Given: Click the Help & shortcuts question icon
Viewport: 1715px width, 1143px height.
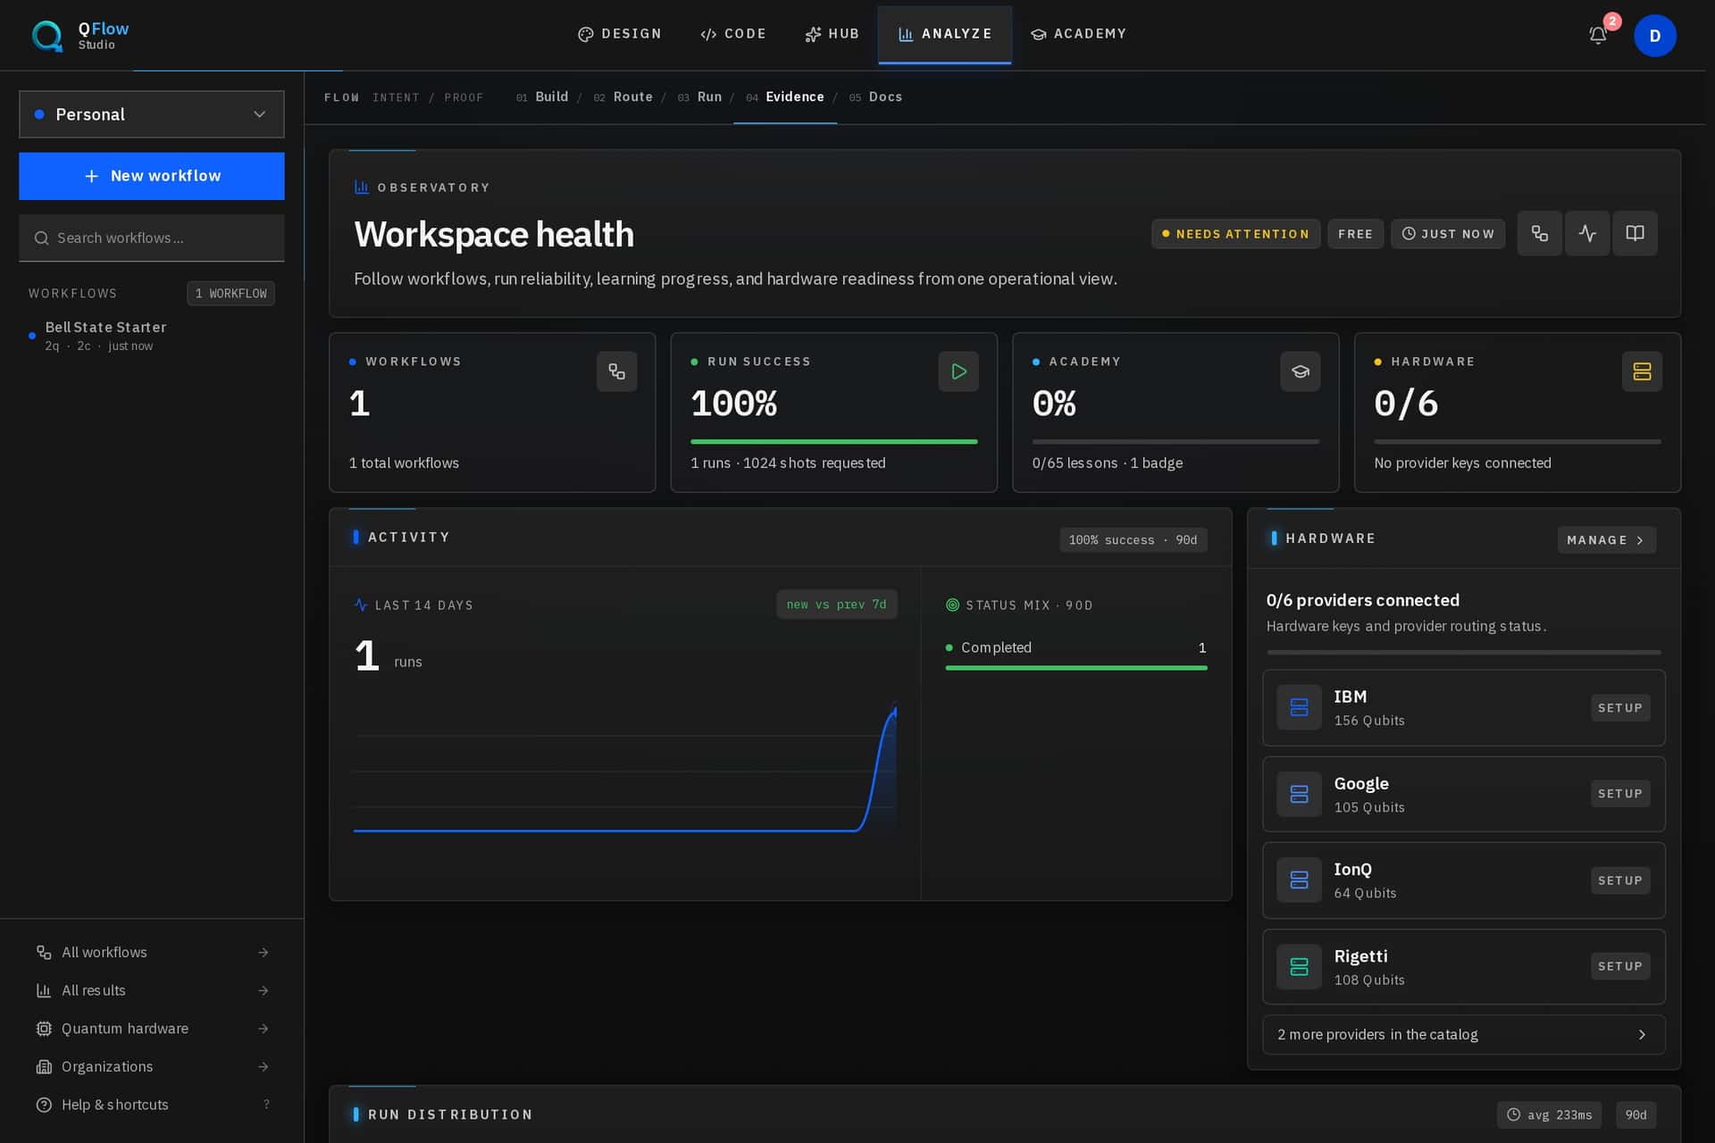Looking at the screenshot, I should [x=44, y=1105].
